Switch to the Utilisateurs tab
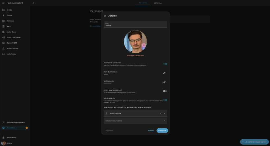This screenshot has width=270, height=146. 158,3
